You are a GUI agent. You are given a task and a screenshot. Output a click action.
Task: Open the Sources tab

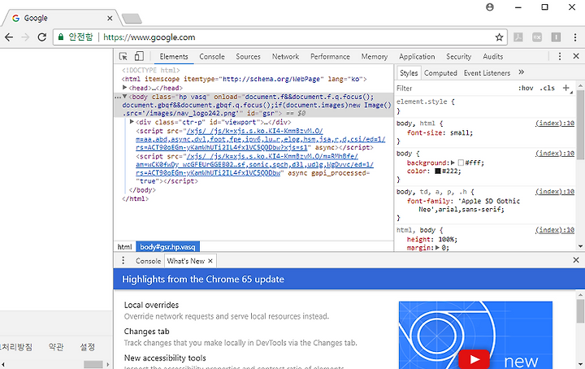[x=248, y=56]
